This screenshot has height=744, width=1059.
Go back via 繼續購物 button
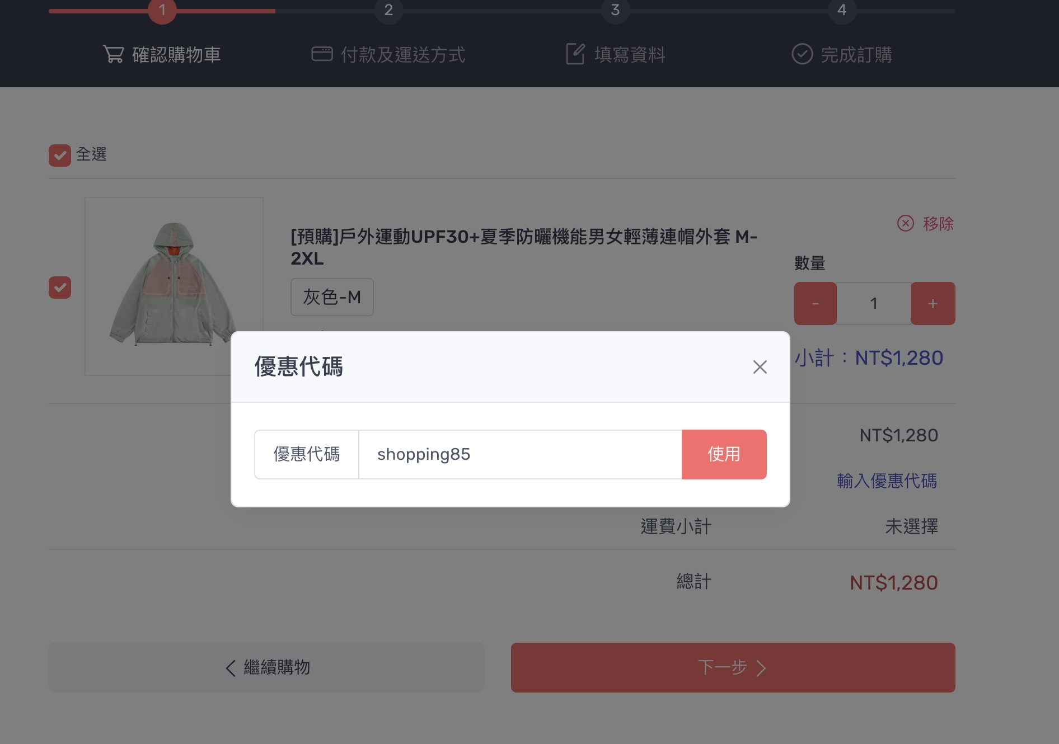(266, 667)
